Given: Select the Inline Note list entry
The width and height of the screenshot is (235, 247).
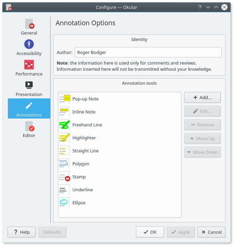Looking at the screenshot, I should pyautogui.click(x=120, y=112).
